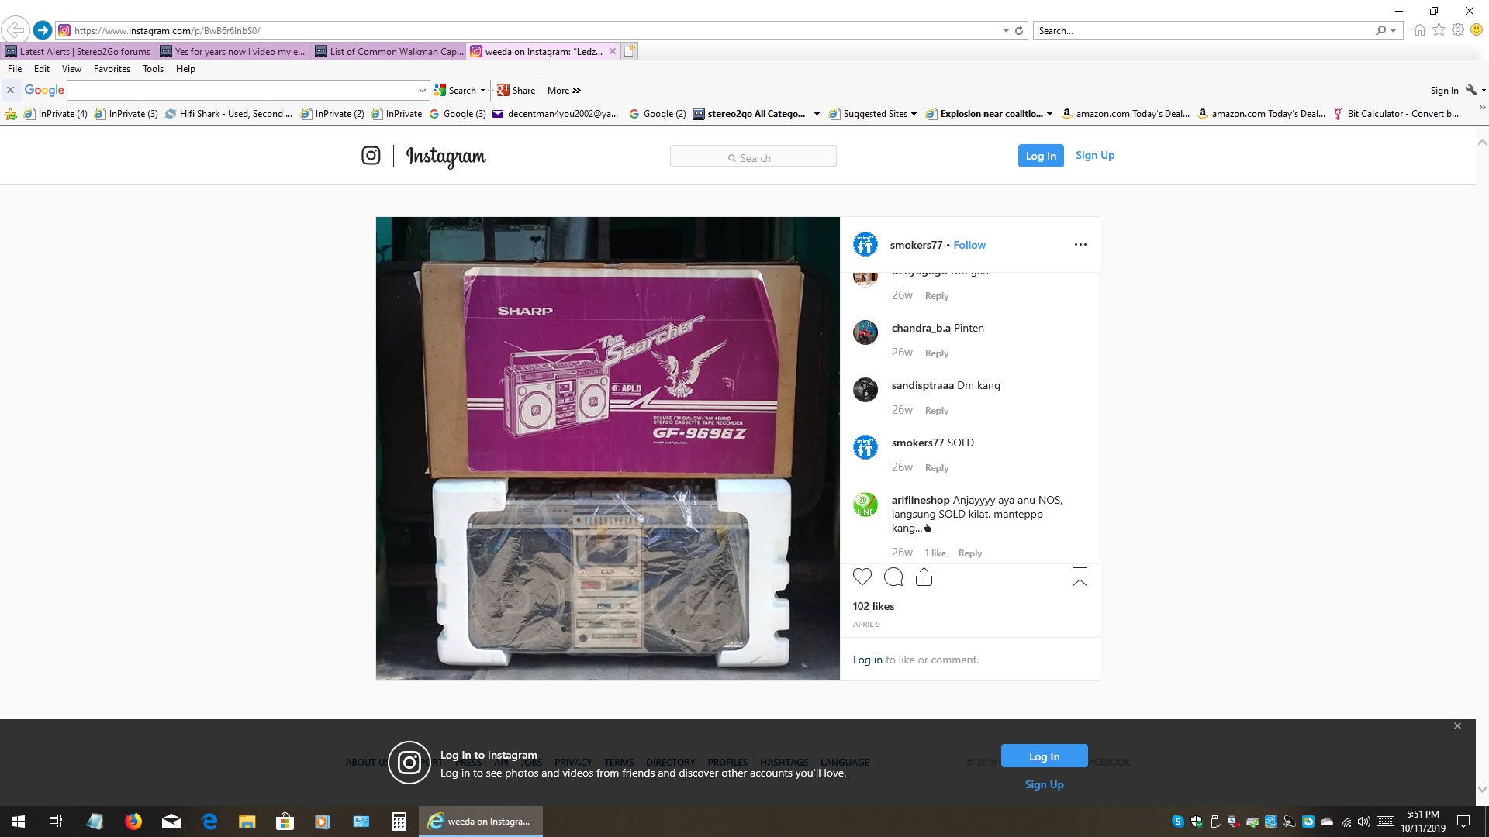Screen dimensions: 1489x837
Task: Open smokers77 profile avatar in post header
Action: 865,245
